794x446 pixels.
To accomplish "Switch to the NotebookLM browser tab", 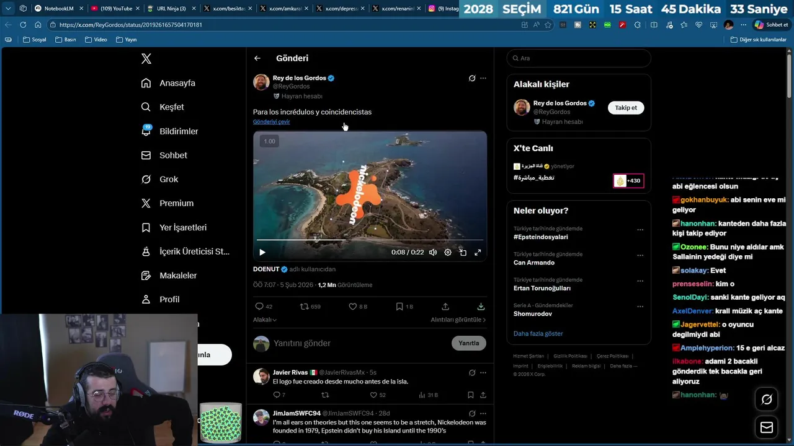I will [x=59, y=9].
